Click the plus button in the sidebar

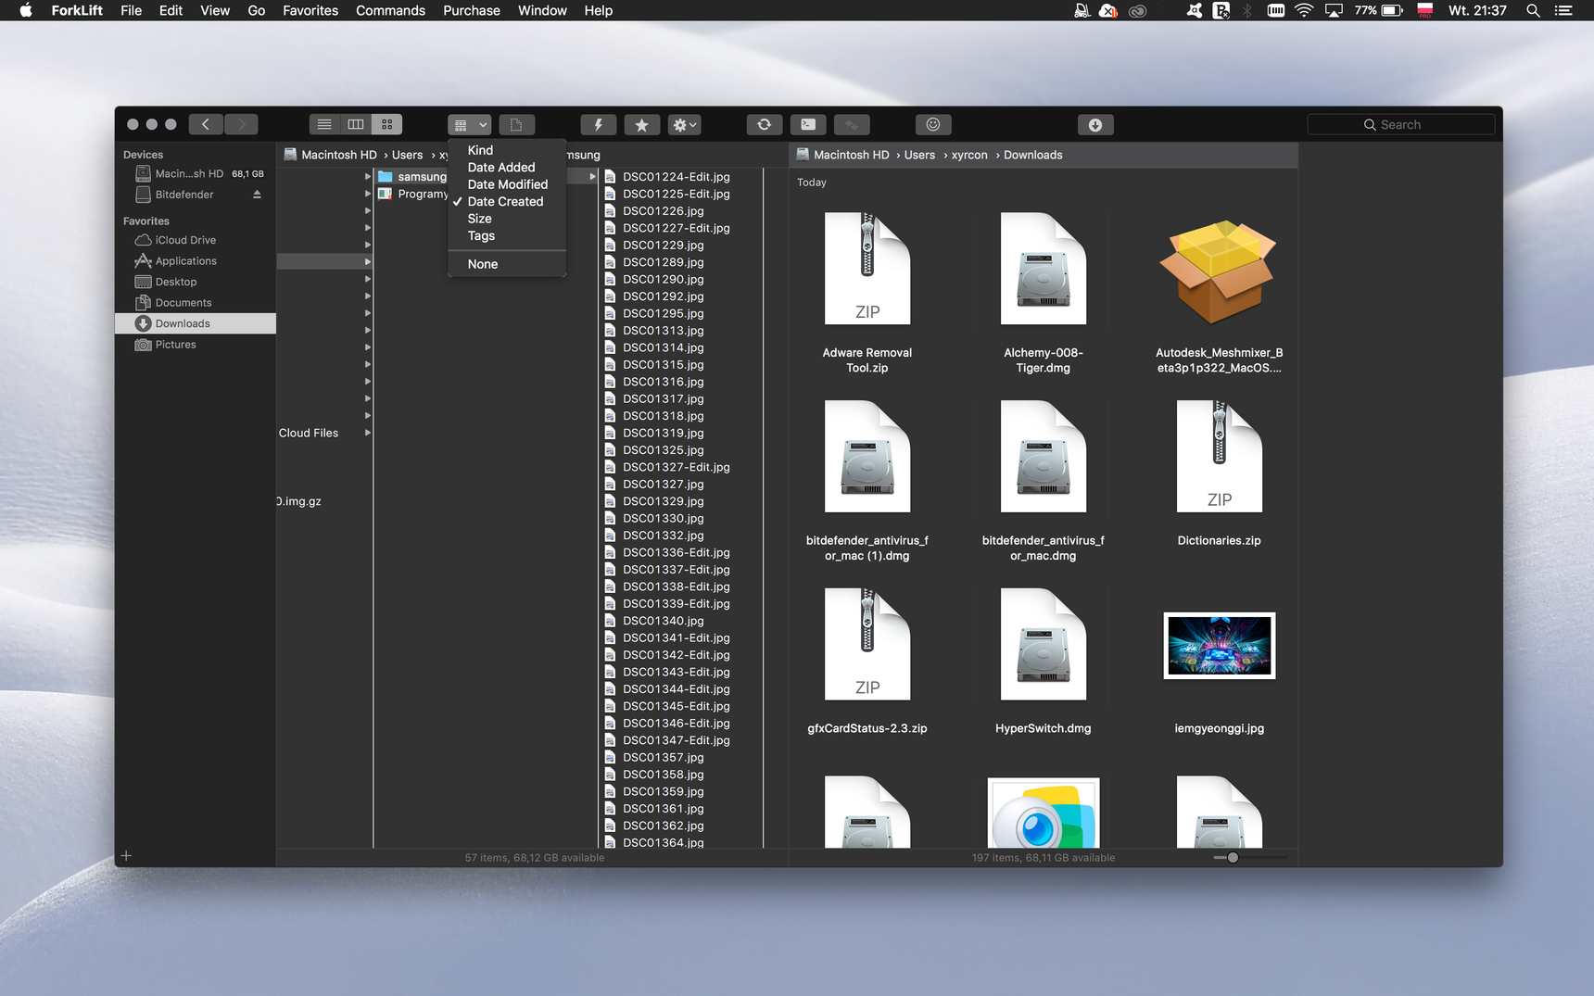[x=127, y=856]
